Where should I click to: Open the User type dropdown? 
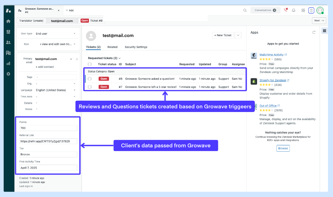(55, 33)
